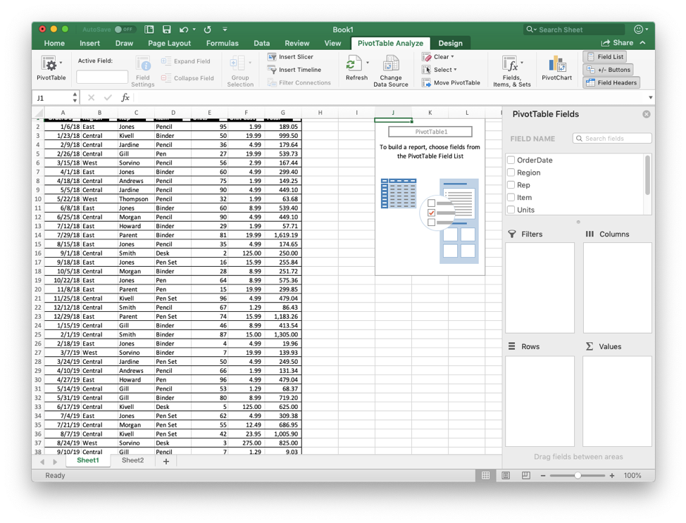Open the Formulas ribbon tab
Screen dimensions: 686x523
coord(222,42)
